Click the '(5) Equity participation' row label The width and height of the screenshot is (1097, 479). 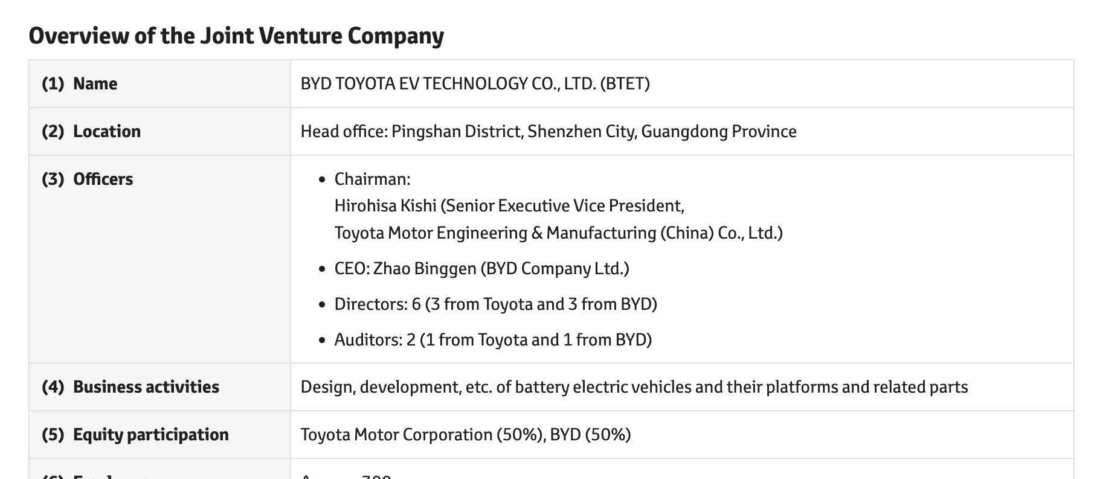coord(135,434)
